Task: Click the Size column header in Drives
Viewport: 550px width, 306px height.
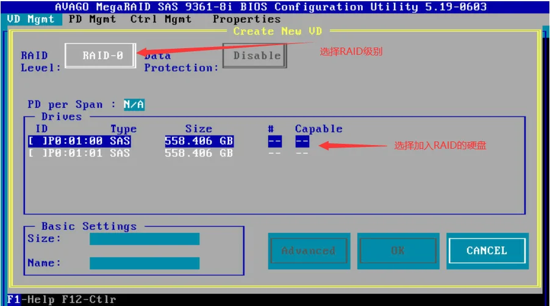Action: 199,129
